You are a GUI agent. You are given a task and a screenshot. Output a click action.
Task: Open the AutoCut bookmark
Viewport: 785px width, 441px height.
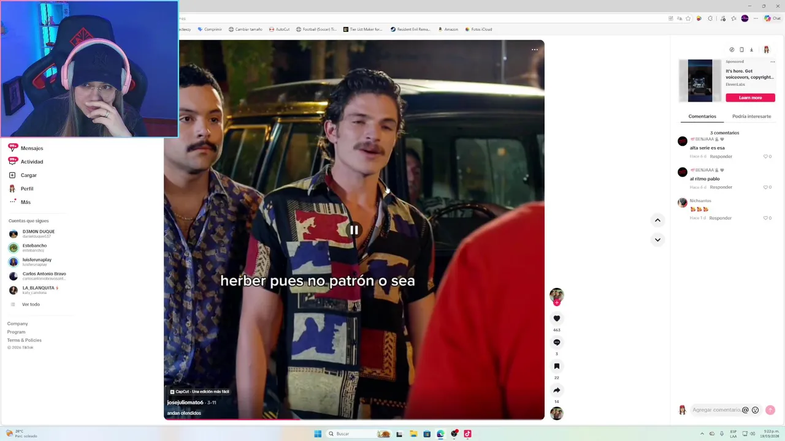pos(279,29)
